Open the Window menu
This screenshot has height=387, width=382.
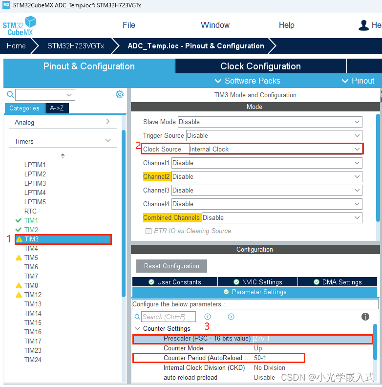pos(215,25)
